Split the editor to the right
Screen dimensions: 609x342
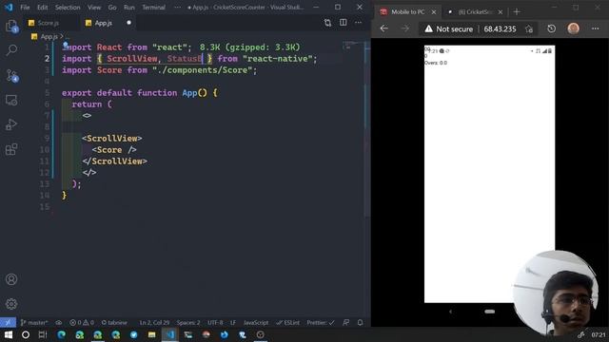pos(343,23)
